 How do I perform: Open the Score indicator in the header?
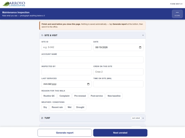click(x=177, y=14)
